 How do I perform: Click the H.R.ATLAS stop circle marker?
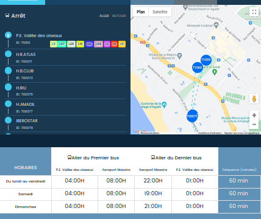click(8, 54)
